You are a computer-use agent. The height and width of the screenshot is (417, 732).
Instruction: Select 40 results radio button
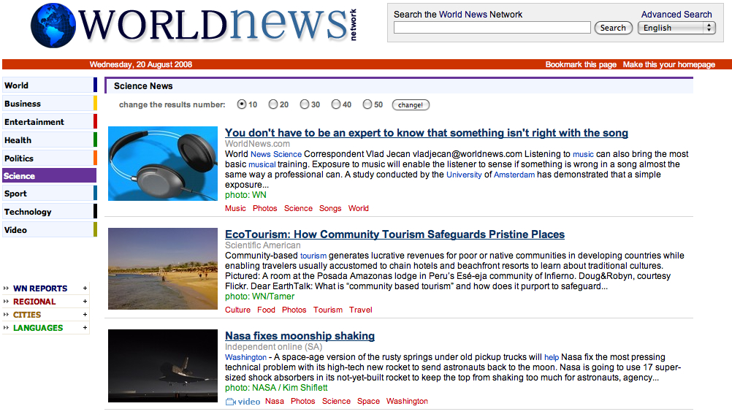(x=335, y=104)
